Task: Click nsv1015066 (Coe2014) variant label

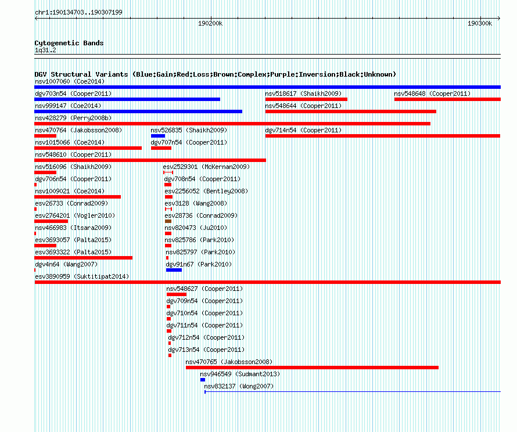Action: click(x=70, y=142)
